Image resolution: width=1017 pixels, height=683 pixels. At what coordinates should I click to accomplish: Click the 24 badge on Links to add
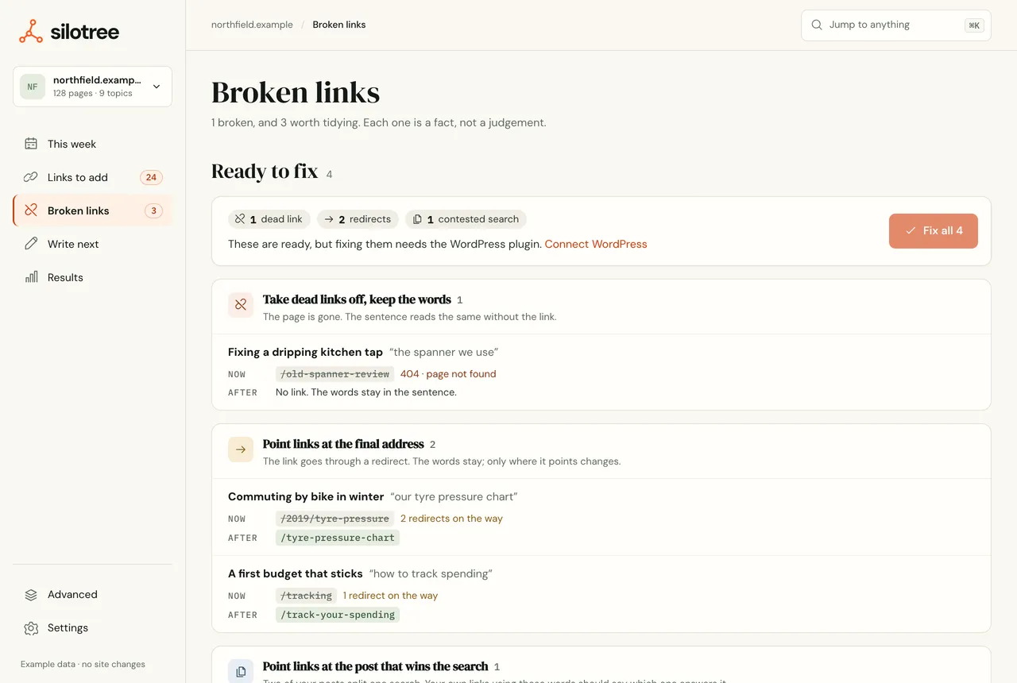151,177
